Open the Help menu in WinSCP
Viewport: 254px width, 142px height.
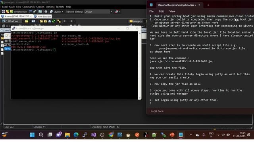[68, 7]
